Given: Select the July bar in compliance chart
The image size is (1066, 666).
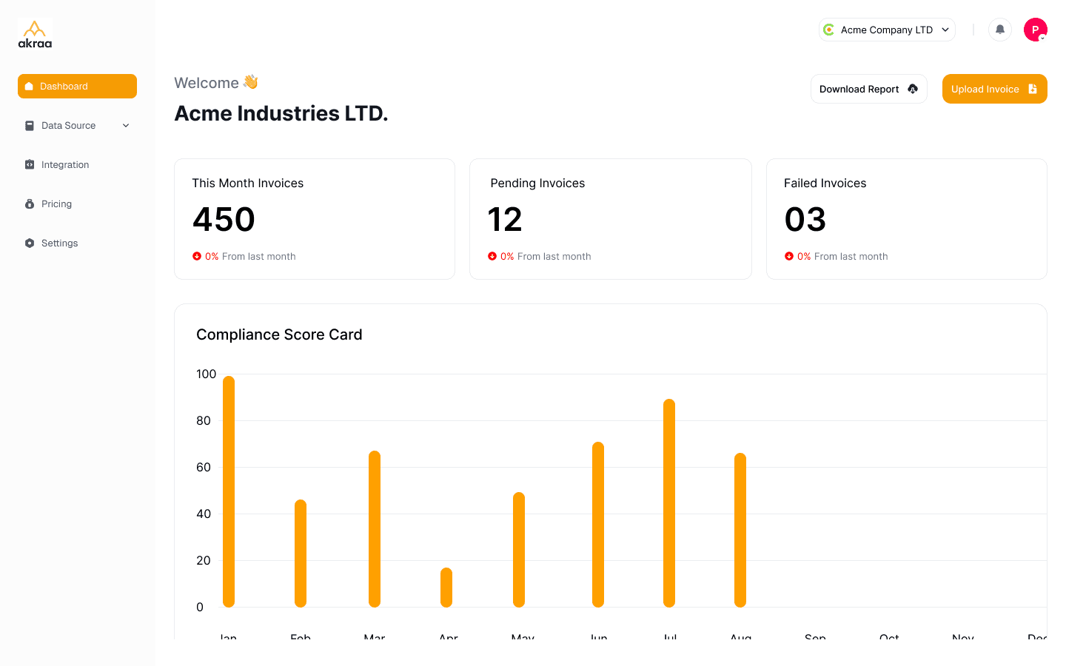Looking at the screenshot, I should pyautogui.click(x=669, y=503).
